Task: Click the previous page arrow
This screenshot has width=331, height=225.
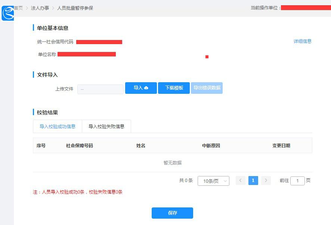Action: point(240,180)
